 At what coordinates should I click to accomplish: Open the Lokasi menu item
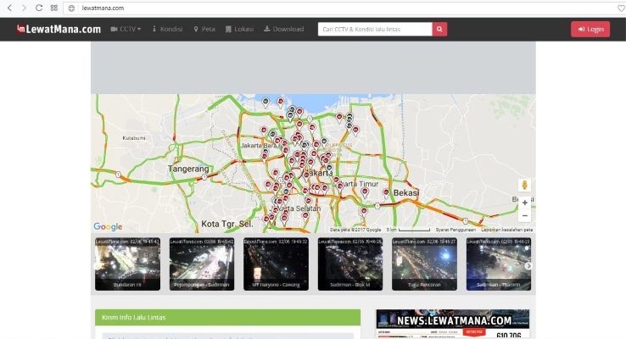pyautogui.click(x=239, y=29)
